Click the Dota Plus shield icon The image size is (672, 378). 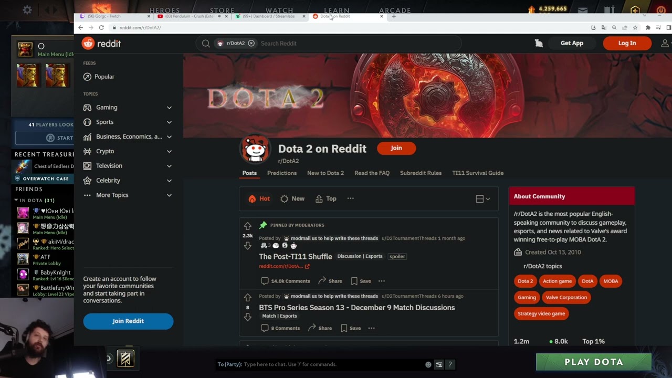635,9
